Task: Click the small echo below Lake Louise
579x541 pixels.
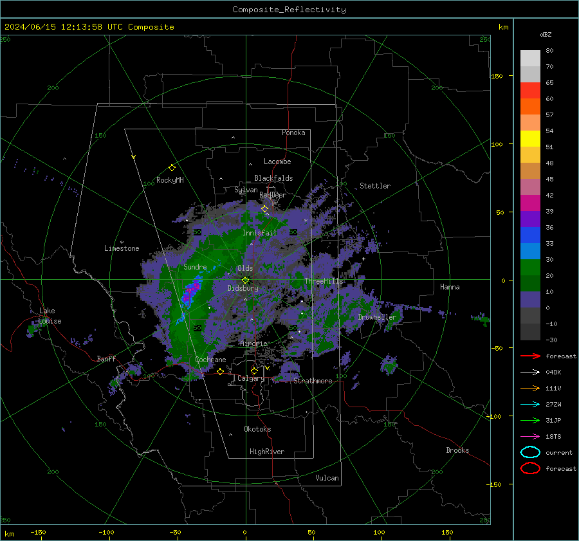Action: pos(33,329)
